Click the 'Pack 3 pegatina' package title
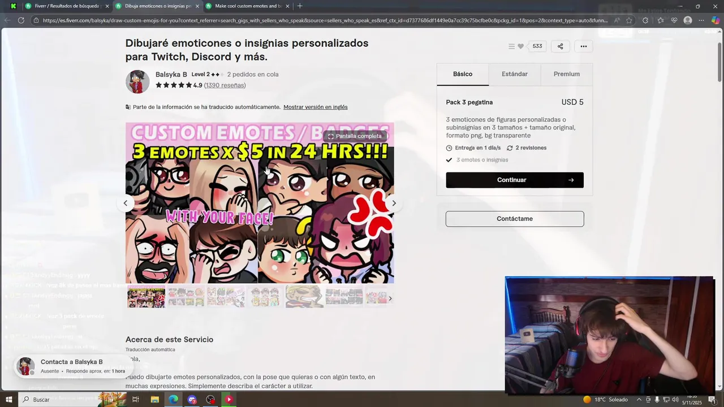 469,102
